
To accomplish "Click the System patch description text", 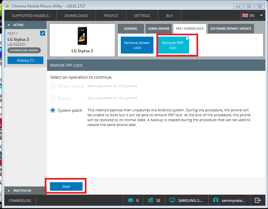I will tap(169, 118).
